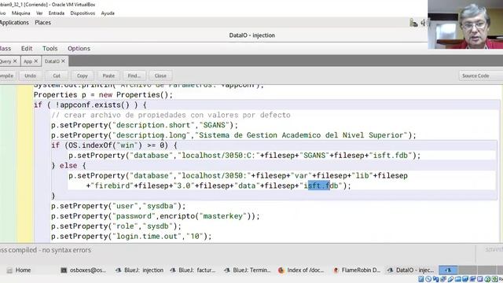The width and height of the screenshot is (503, 283).
Task: Click the network status icon in top panel
Action: pos(413,23)
